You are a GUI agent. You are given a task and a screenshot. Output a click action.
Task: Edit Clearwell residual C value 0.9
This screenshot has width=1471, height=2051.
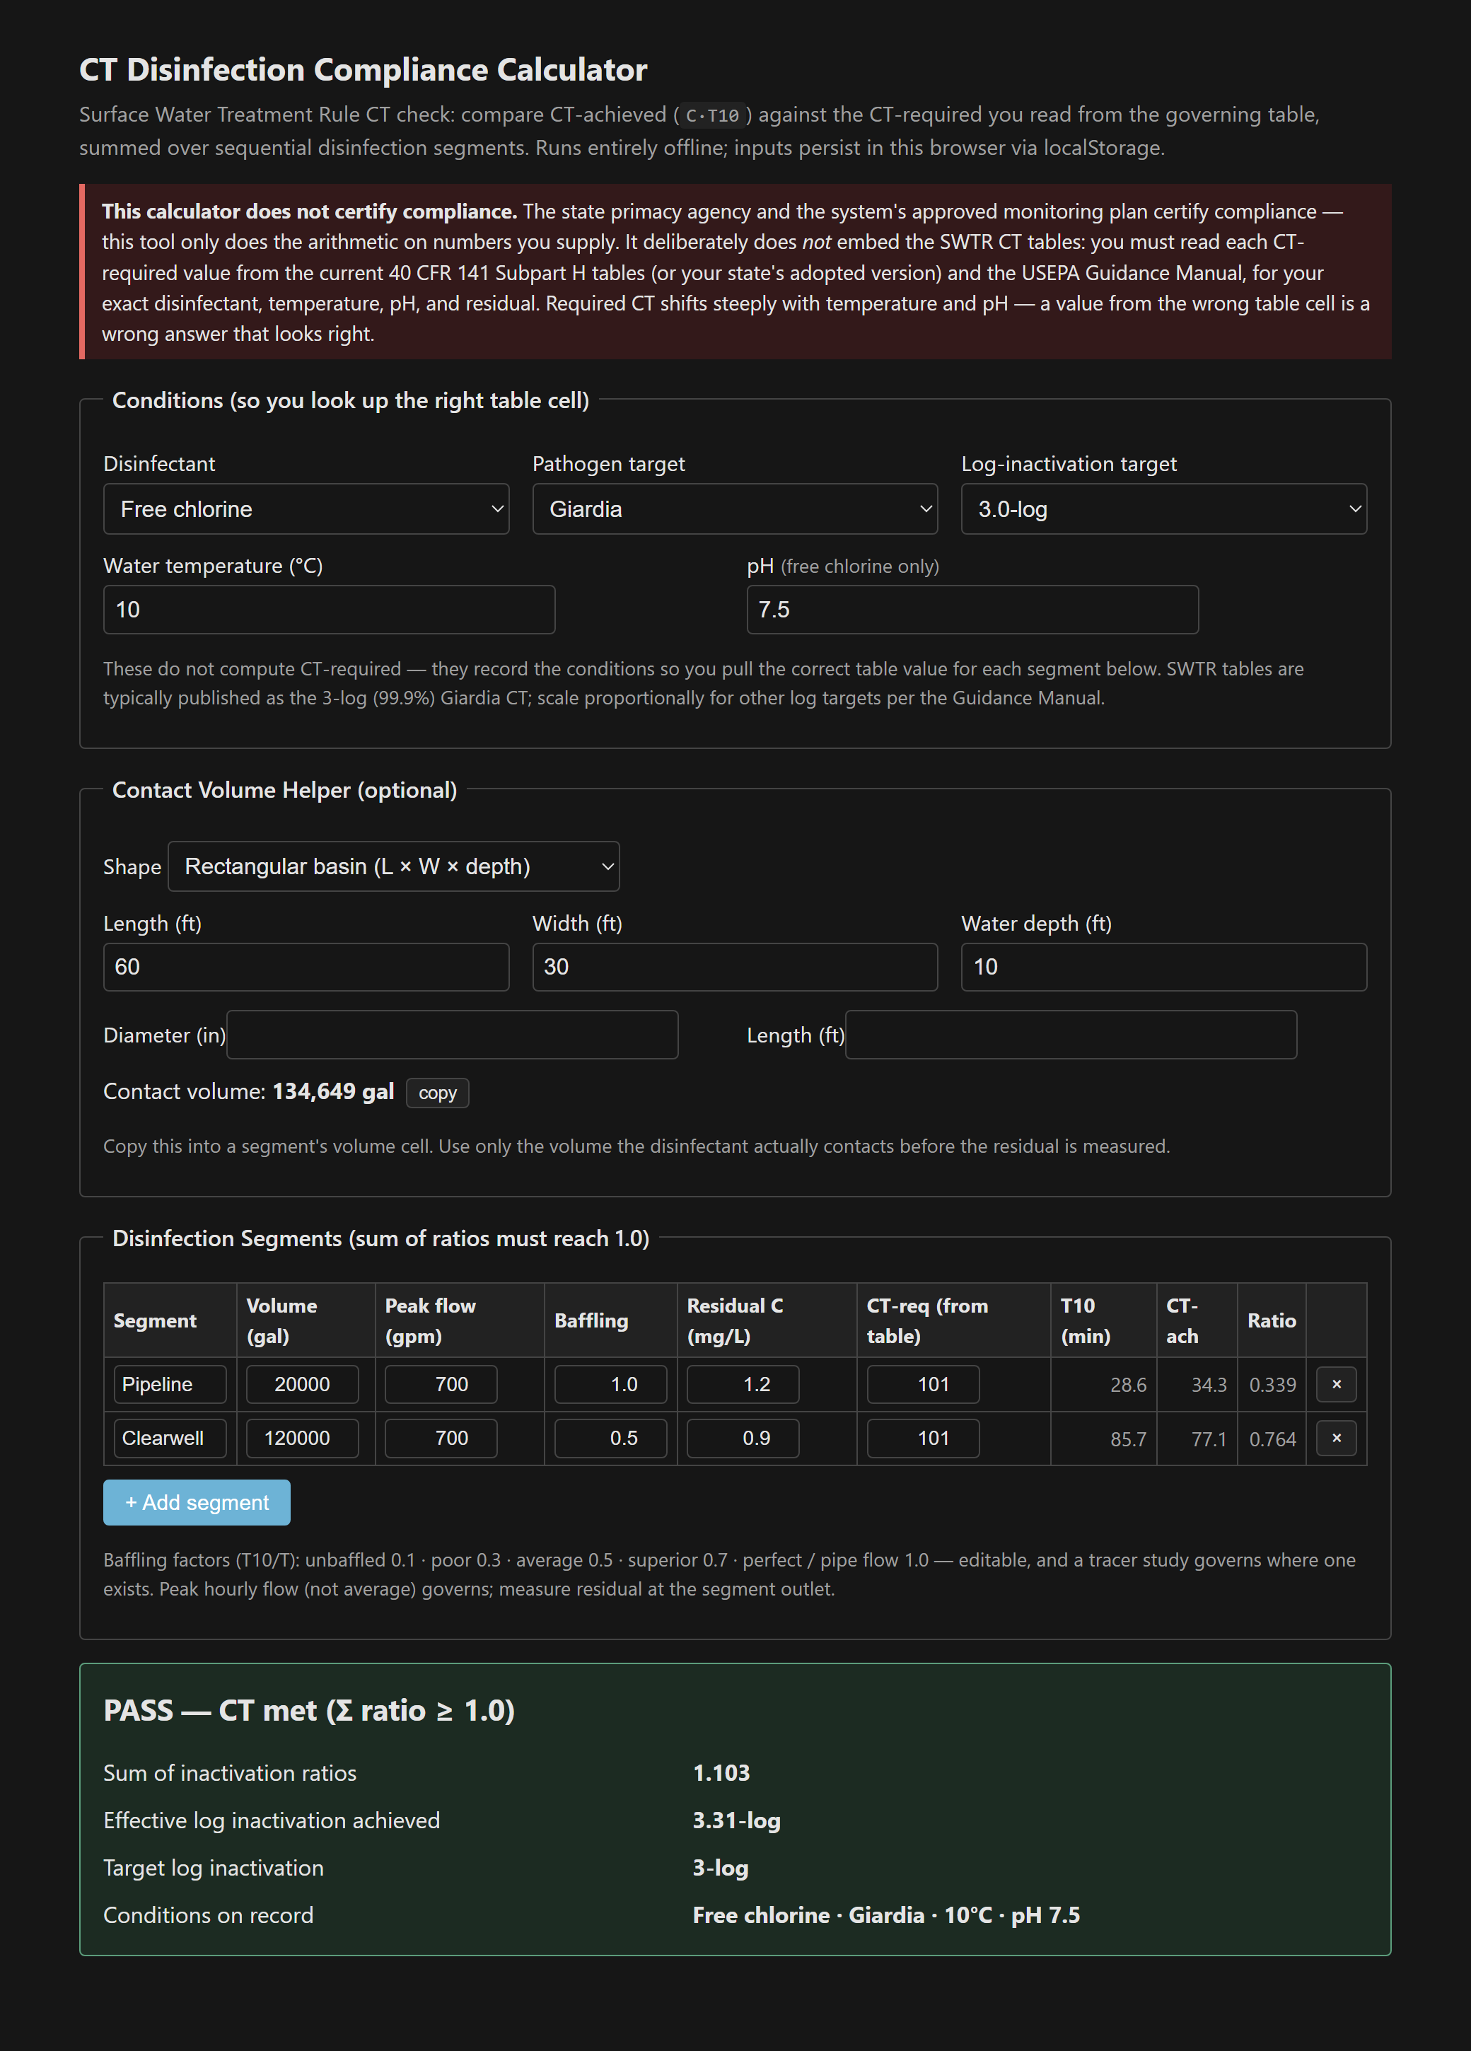743,1438
